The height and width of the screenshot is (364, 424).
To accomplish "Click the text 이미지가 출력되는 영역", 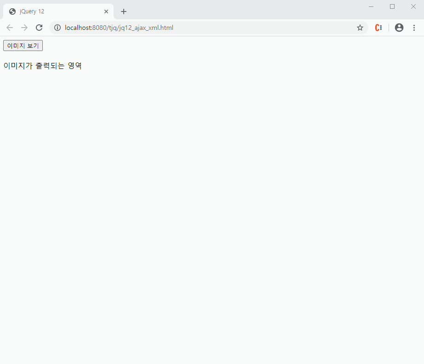I will pyautogui.click(x=42, y=66).
